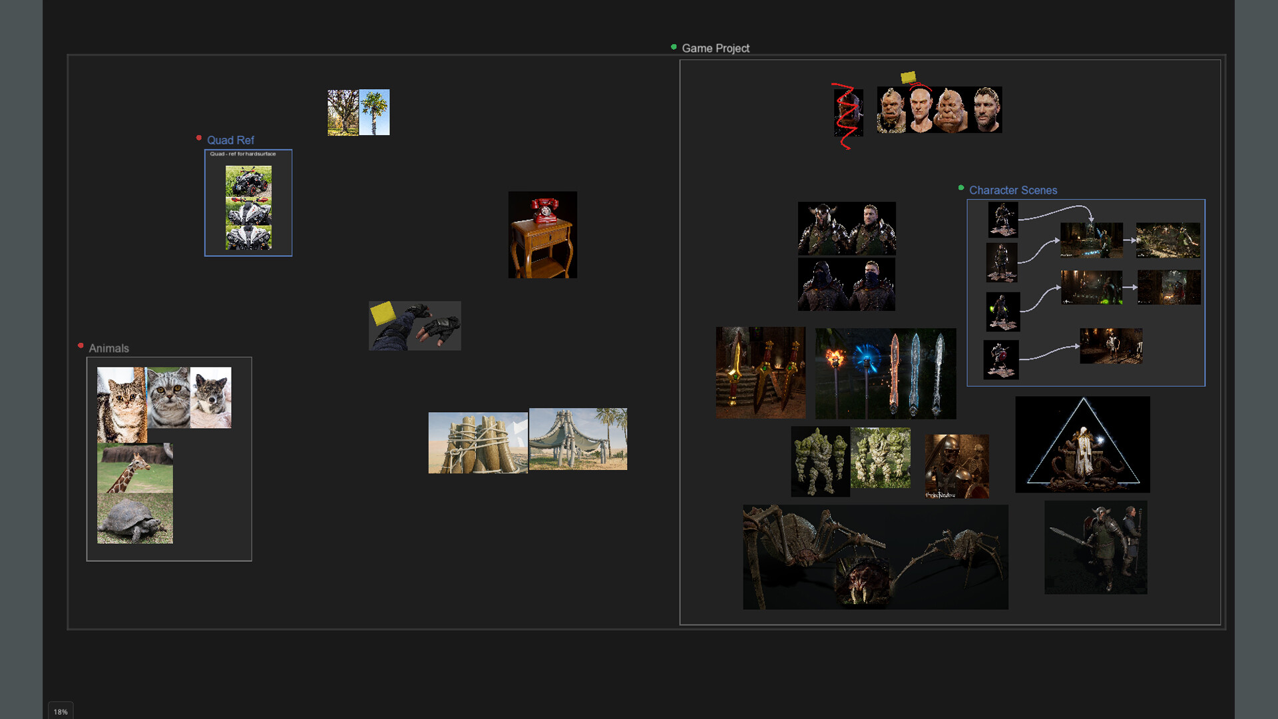
Task: Select the rope-bound wooden posts desert image
Action: pos(478,443)
